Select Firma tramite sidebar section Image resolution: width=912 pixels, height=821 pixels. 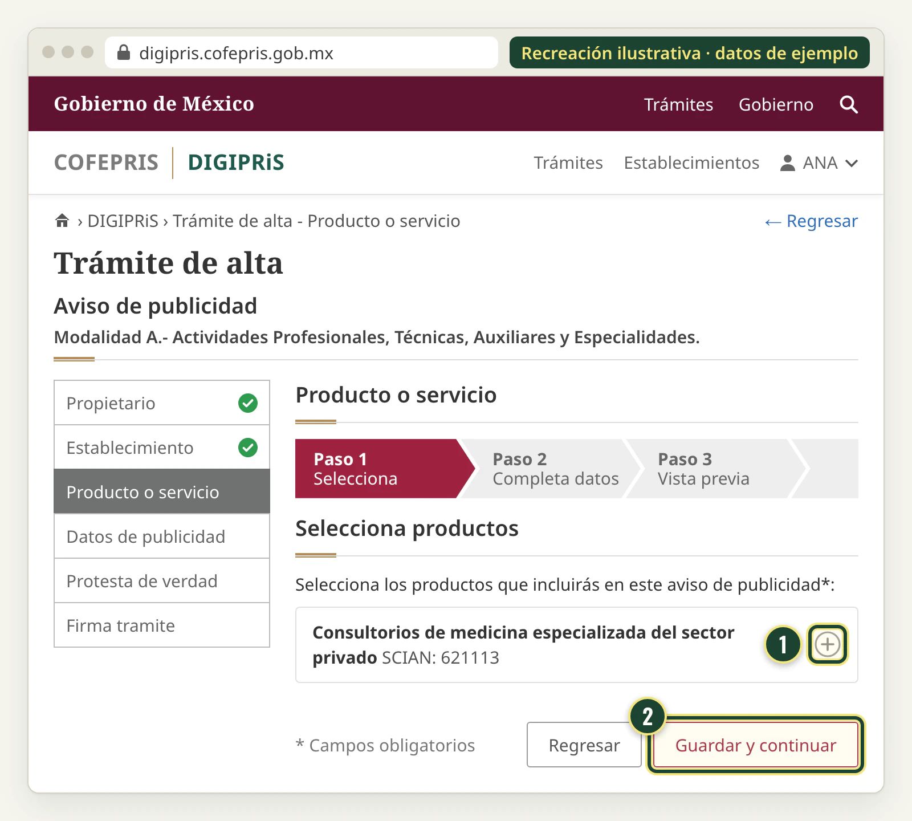pos(162,625)
